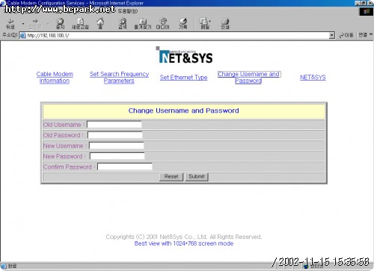
Task: Click the copyright notice text
Action: (x=184, y=237)
